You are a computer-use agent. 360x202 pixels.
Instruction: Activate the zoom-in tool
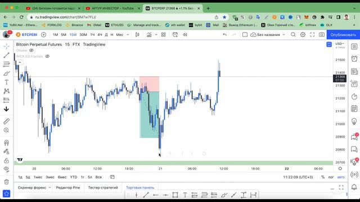coord(6,130)
